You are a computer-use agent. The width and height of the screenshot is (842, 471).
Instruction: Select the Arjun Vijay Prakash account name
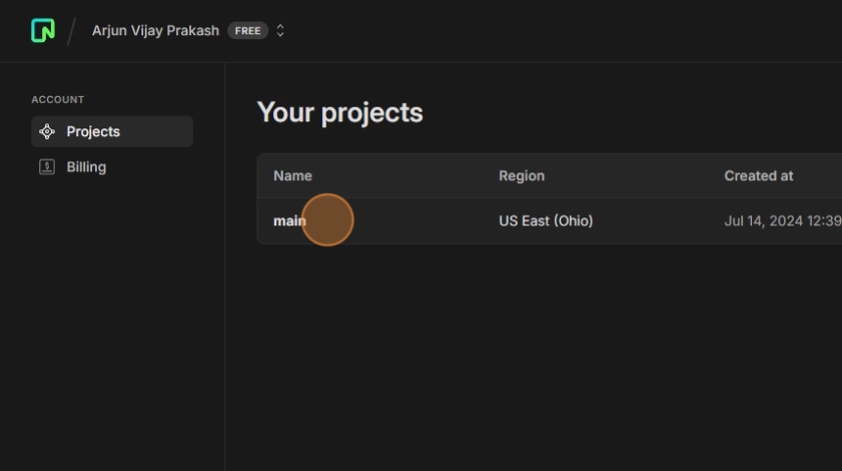click(155, 30)
